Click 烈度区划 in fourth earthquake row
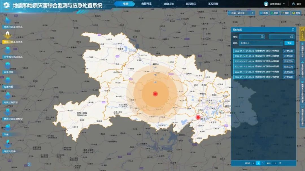The height and width of the screenshot is (171, 305). tap(288, 67)
